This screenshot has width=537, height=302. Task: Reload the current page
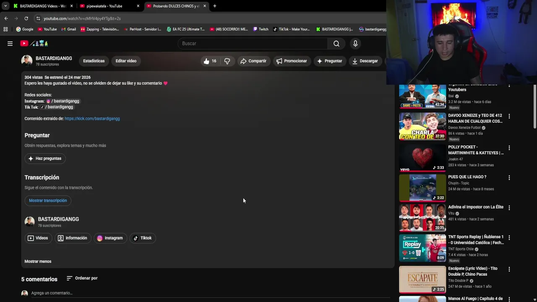click(26, 18)
